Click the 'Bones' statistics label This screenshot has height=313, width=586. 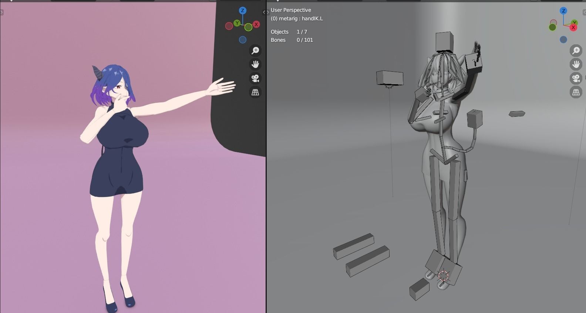(x=278, y=40)
